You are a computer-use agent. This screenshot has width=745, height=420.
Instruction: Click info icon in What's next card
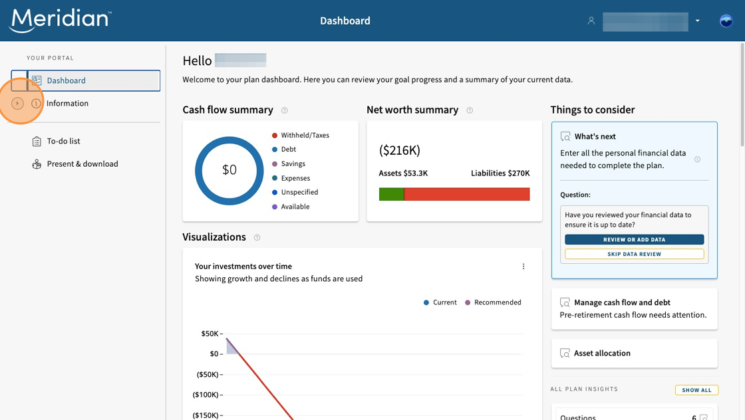[x=698, y=159]
